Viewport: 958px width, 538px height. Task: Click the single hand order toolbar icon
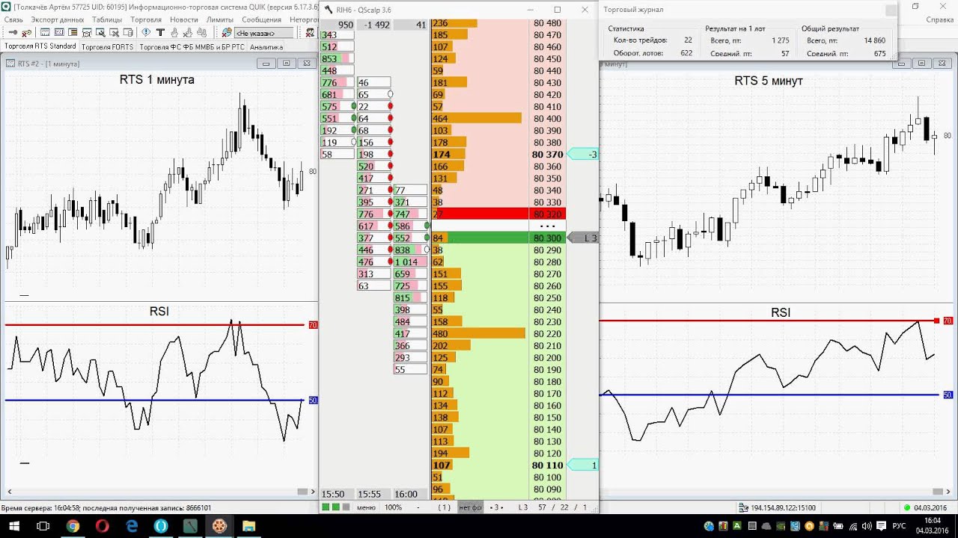[174, 33]
